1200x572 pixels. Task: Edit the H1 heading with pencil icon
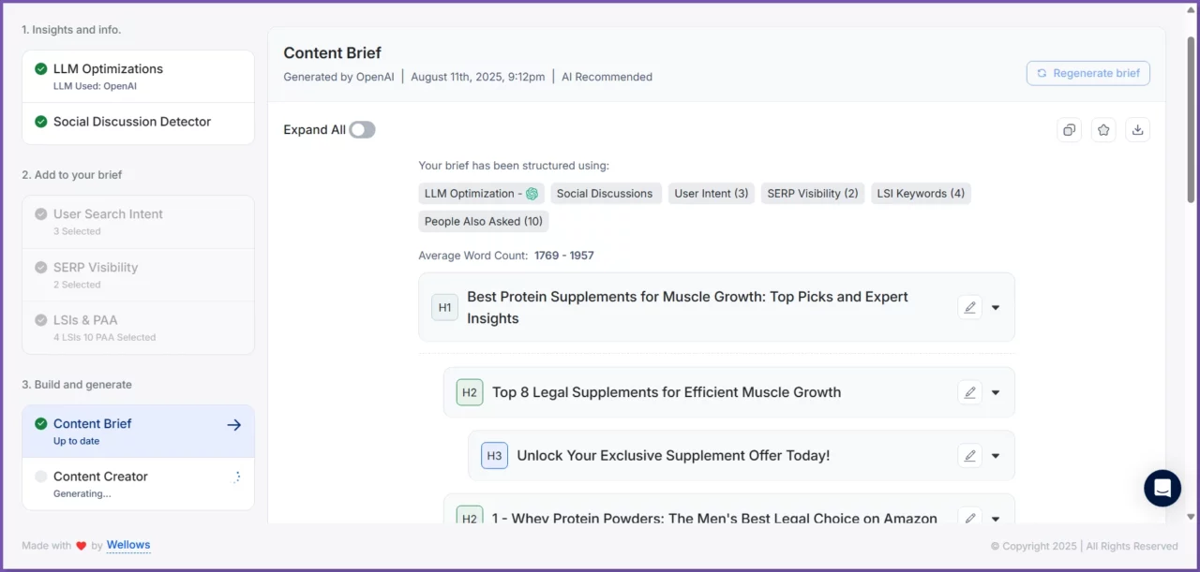969,307
